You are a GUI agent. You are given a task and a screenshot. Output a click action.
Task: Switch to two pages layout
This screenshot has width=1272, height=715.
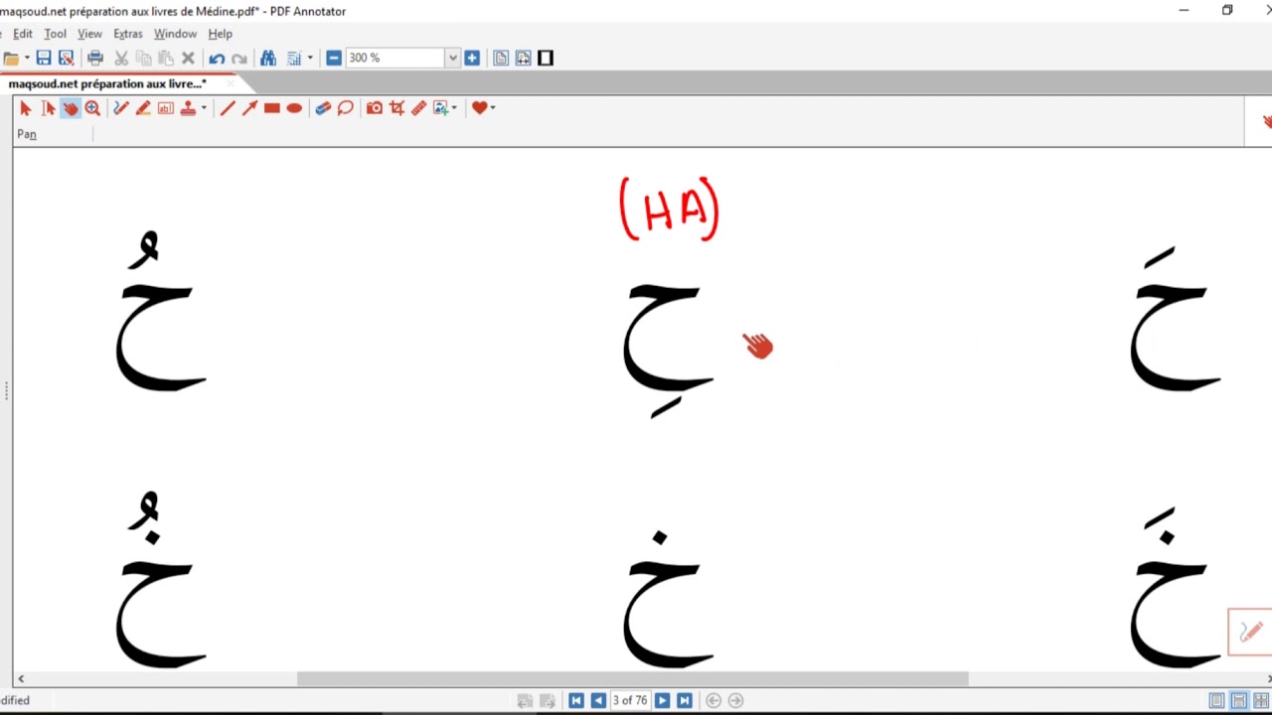point(1261,700)
